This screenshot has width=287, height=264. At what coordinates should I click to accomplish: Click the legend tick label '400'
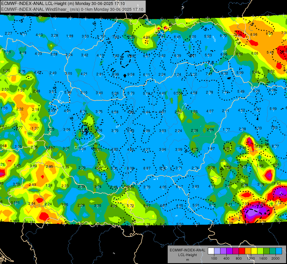coord(226,258)
